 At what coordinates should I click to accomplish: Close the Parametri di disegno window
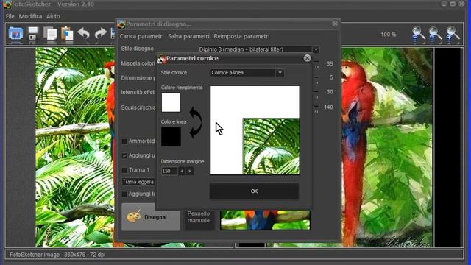335,24
